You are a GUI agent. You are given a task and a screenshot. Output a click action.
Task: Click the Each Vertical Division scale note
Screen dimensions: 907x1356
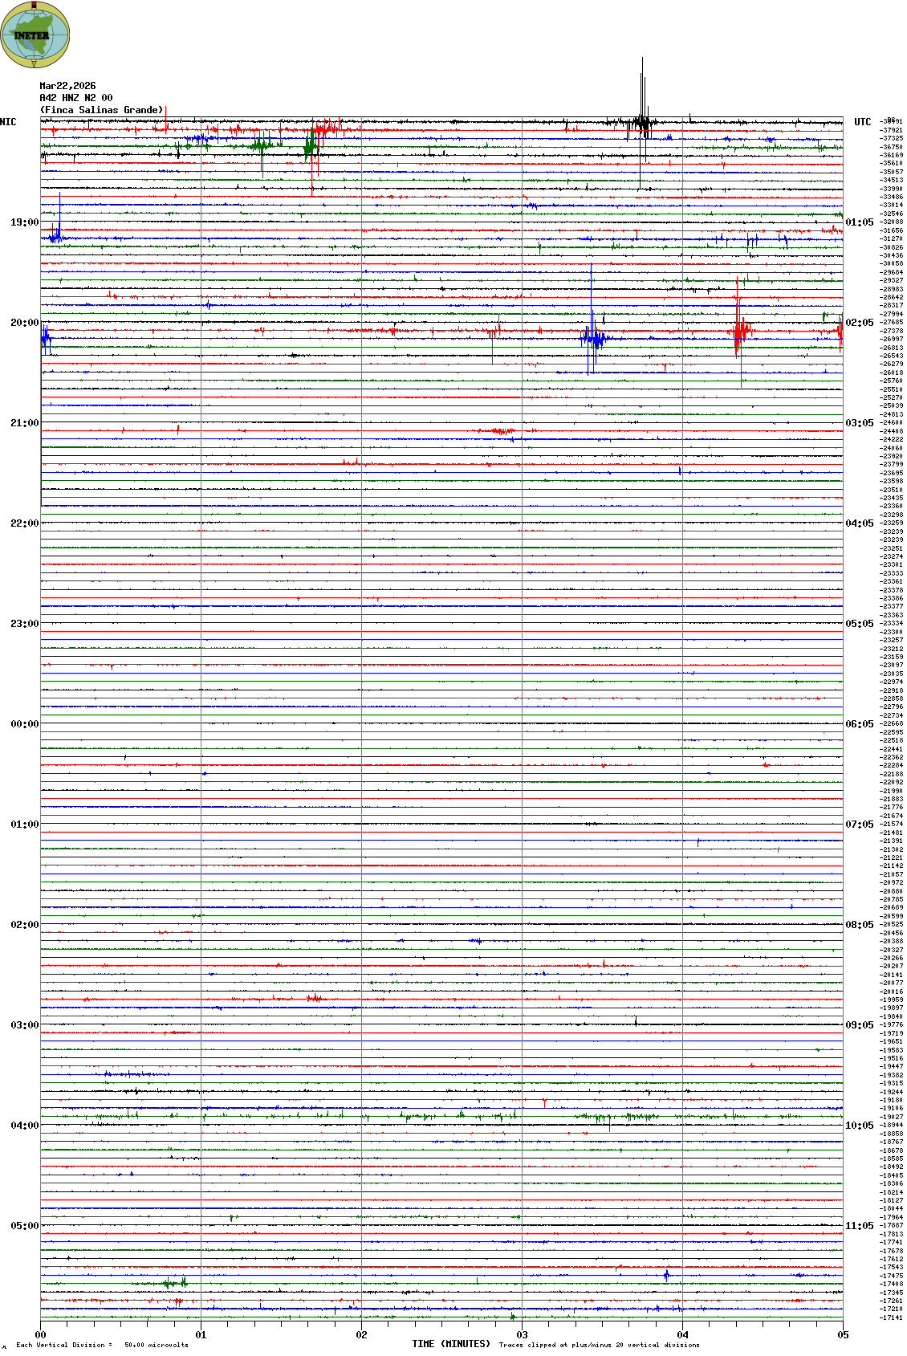(102, 1345)
